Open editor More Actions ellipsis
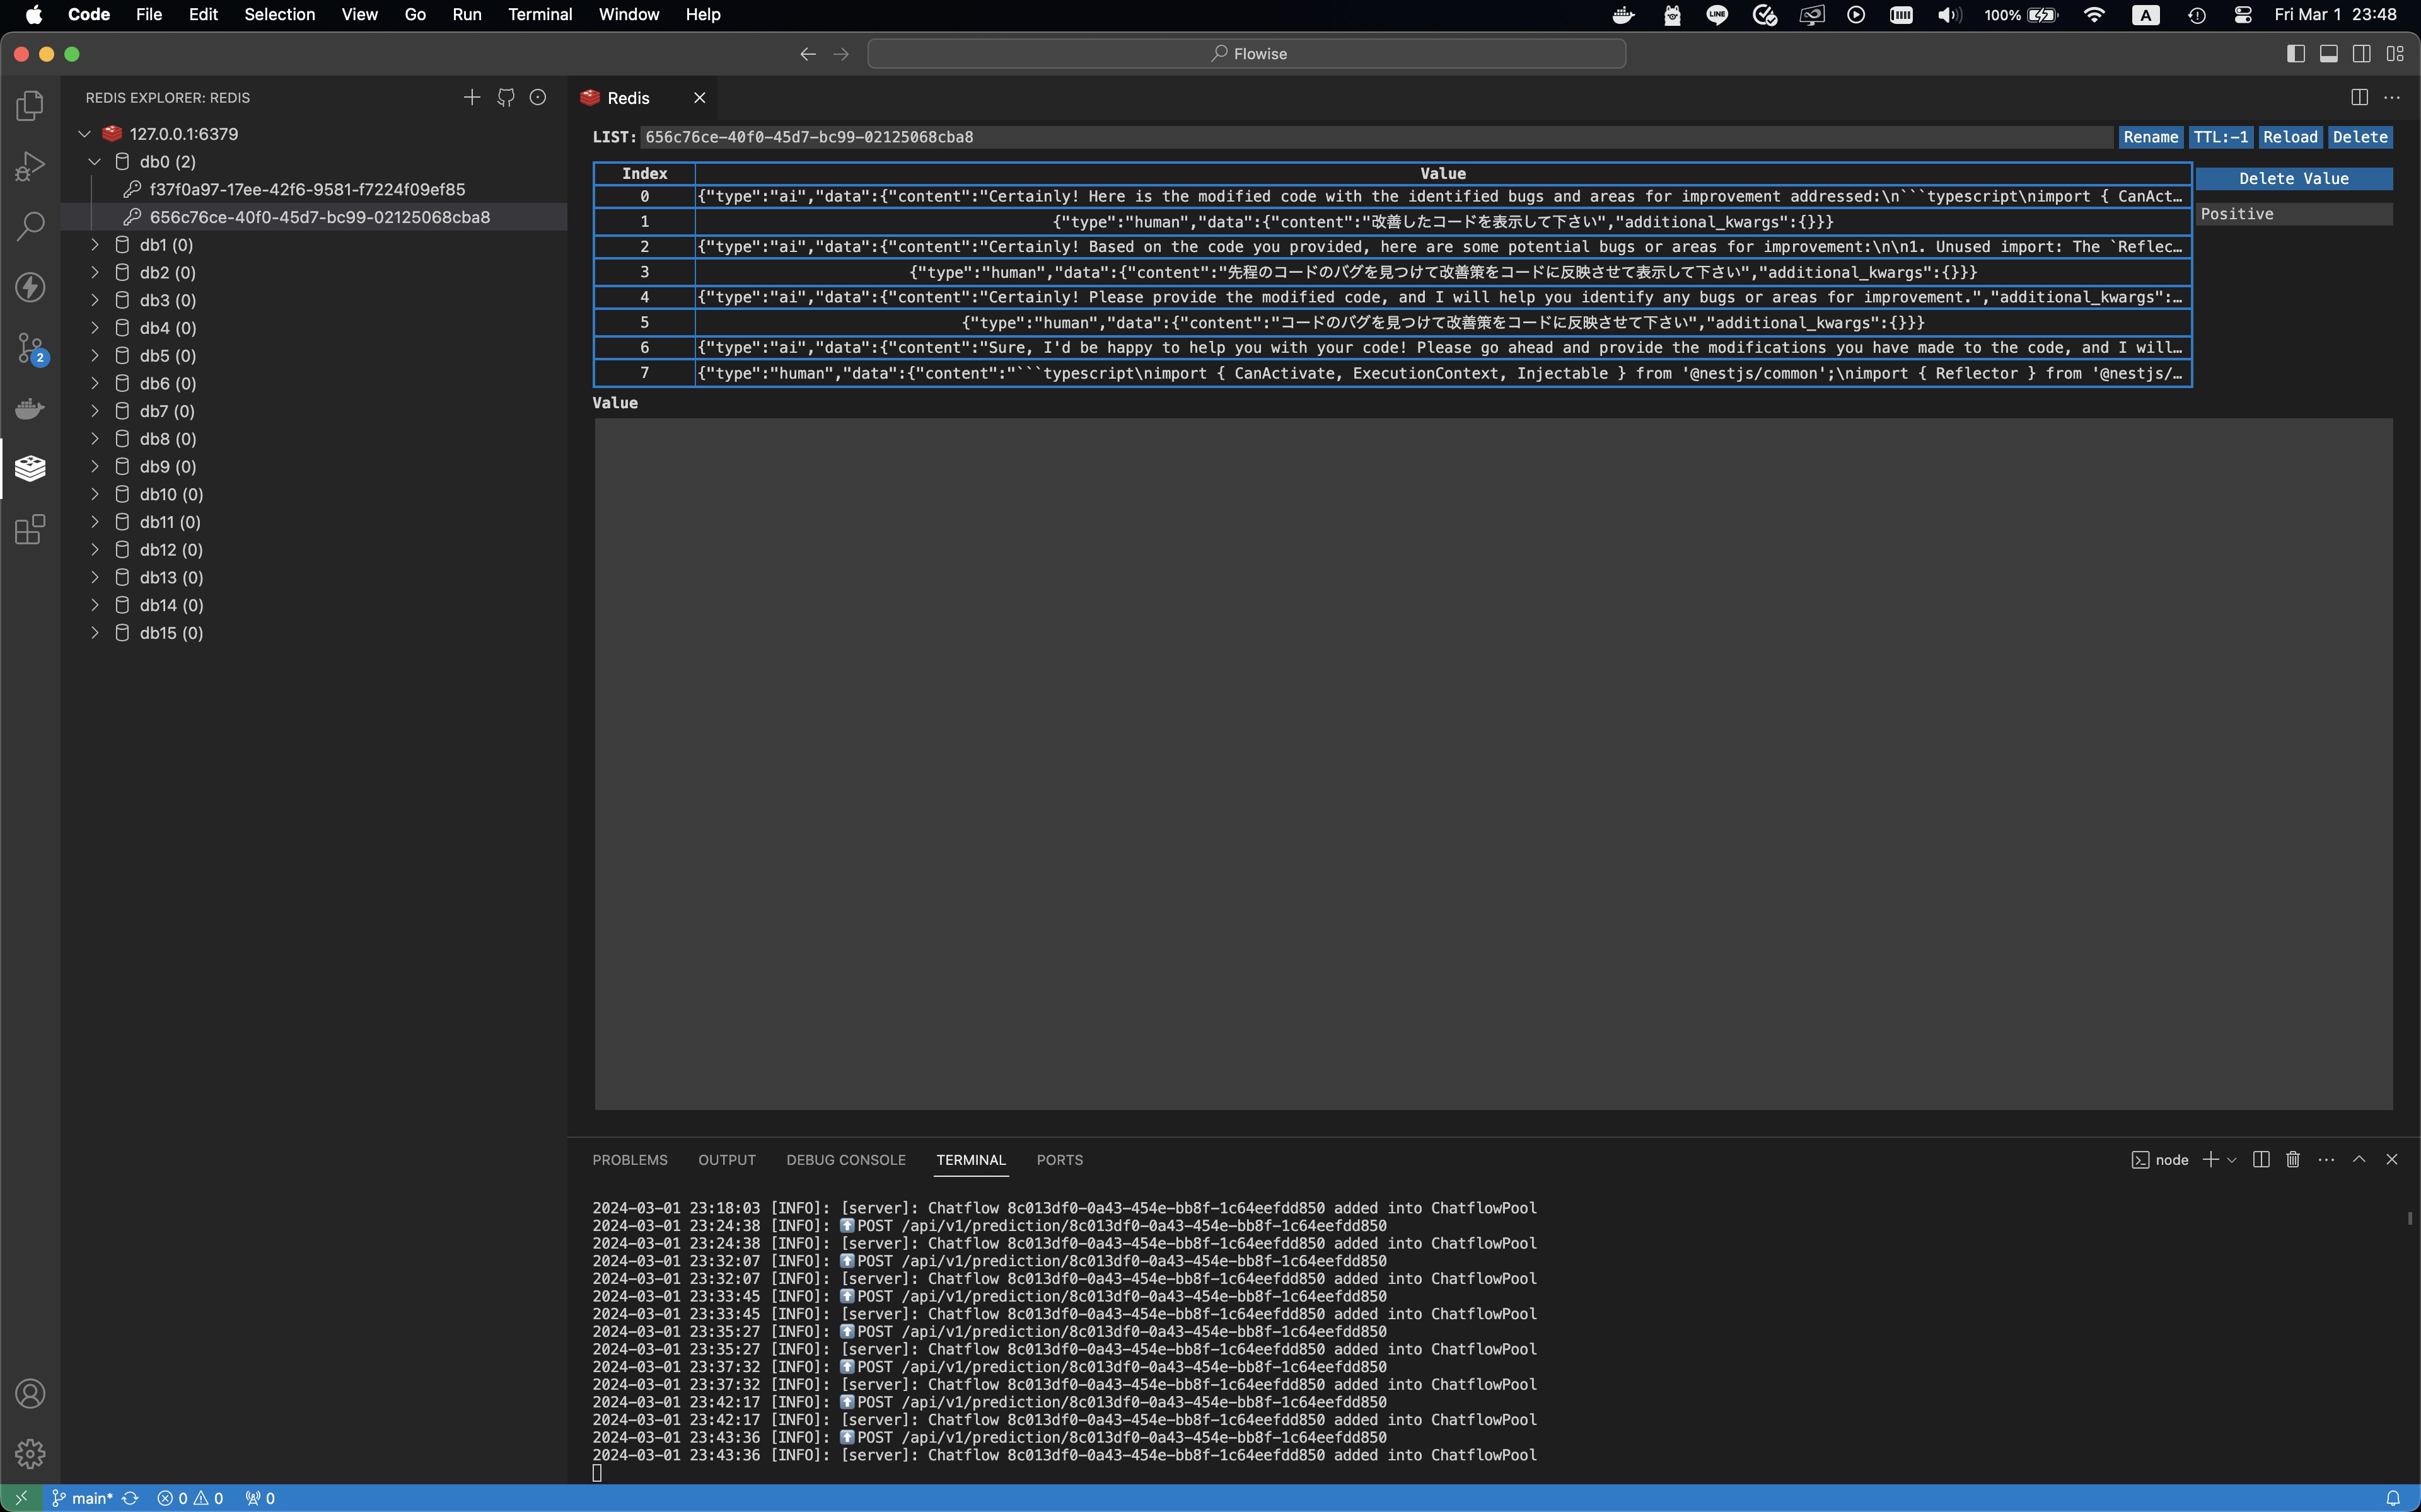This screenshot has width=2421, height=1512. point(2392,97)
